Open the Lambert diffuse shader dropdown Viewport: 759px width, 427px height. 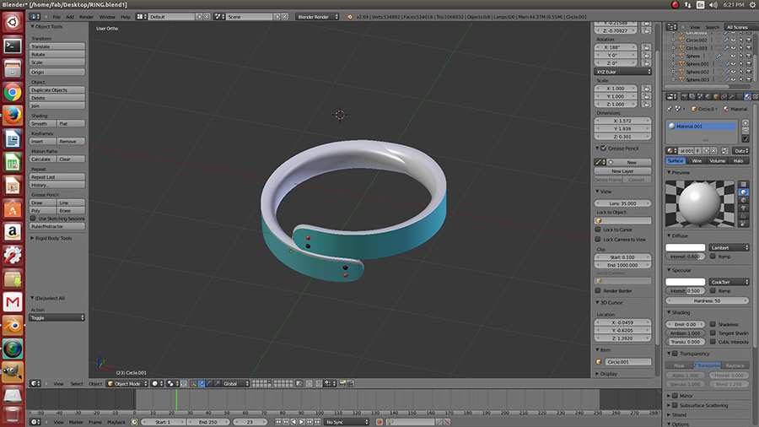pos(729,248)
